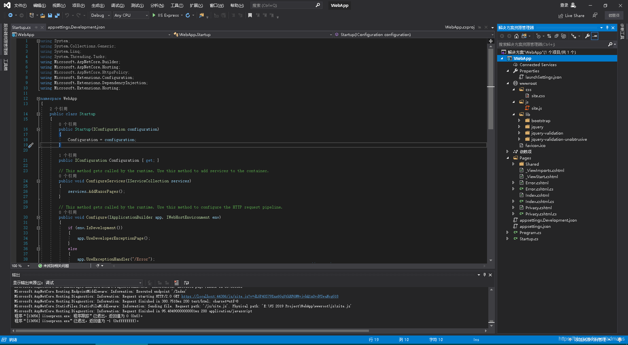The image size is (628, 345).
Task: Toggle a bookmark with the bookmark icon
Action: (x=250, y=15)
